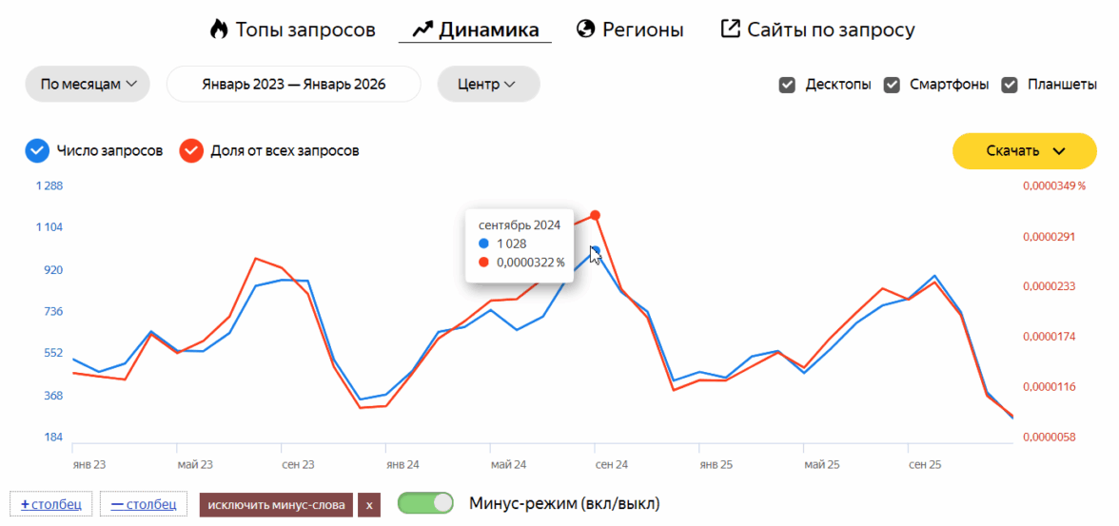Click the blue Число запросов check icon
This screenshot has width=1119, height=526.
tap(37, 150)
